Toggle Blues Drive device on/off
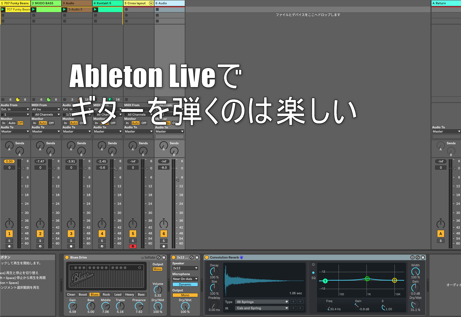 67,257
